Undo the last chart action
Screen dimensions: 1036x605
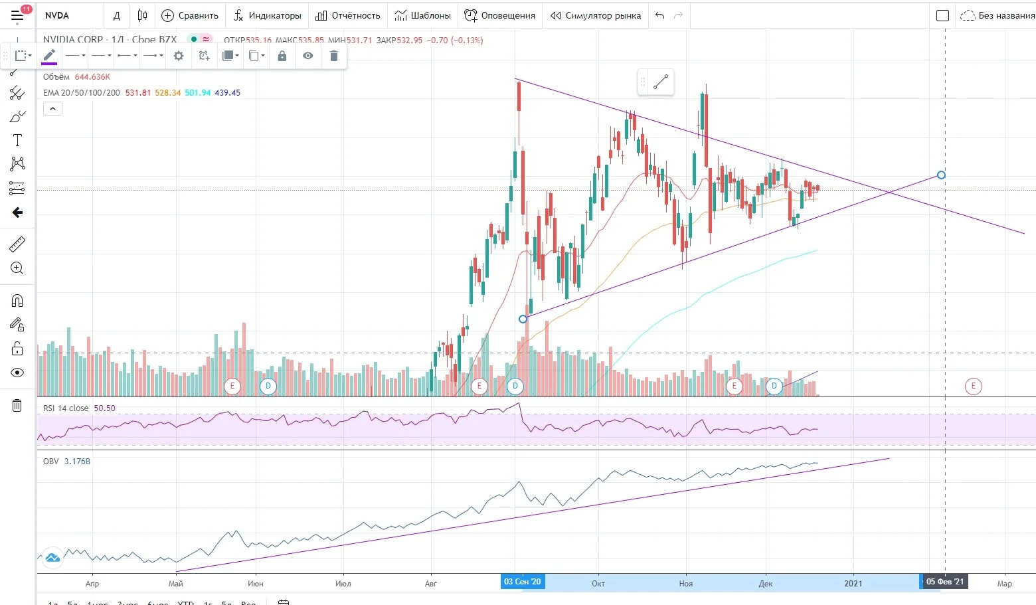click(x=659, y=15)
